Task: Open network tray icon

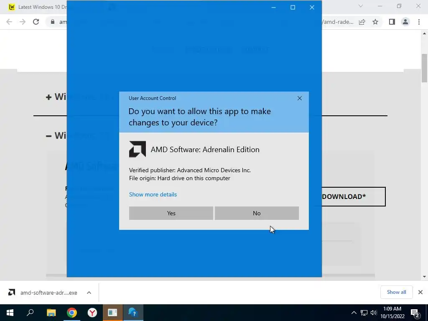Action: pyautogui.click(x=364, y=313)
